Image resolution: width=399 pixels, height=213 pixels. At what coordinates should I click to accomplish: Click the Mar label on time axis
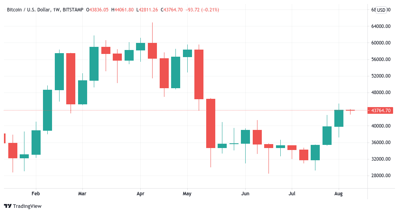(82, 194)
